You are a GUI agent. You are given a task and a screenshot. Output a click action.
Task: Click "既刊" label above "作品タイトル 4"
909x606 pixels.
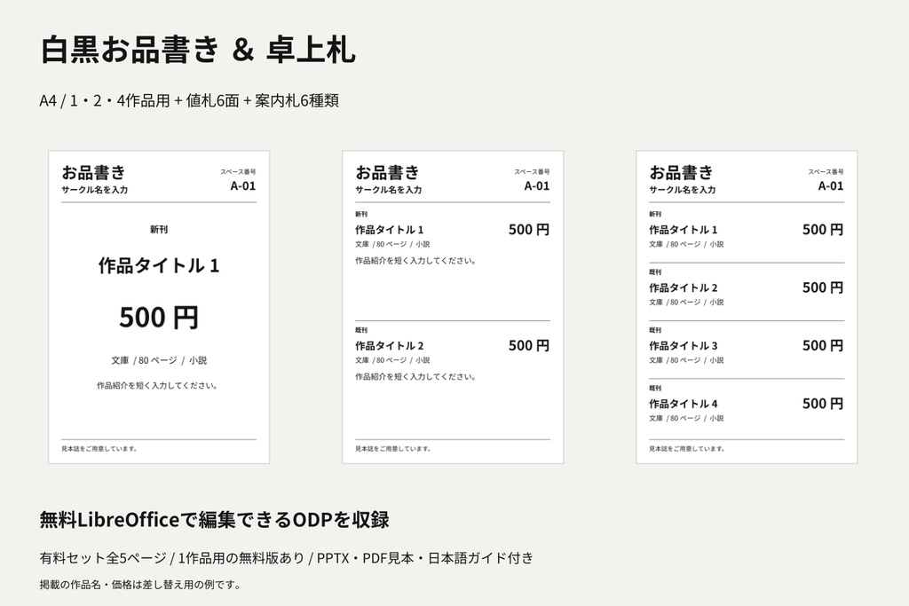point(655,388)
